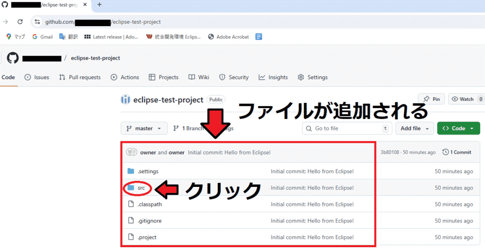This screenshot has width=485, height=250.
Task: Reload the page with the browser refresh icon
Action: point(20,22)
